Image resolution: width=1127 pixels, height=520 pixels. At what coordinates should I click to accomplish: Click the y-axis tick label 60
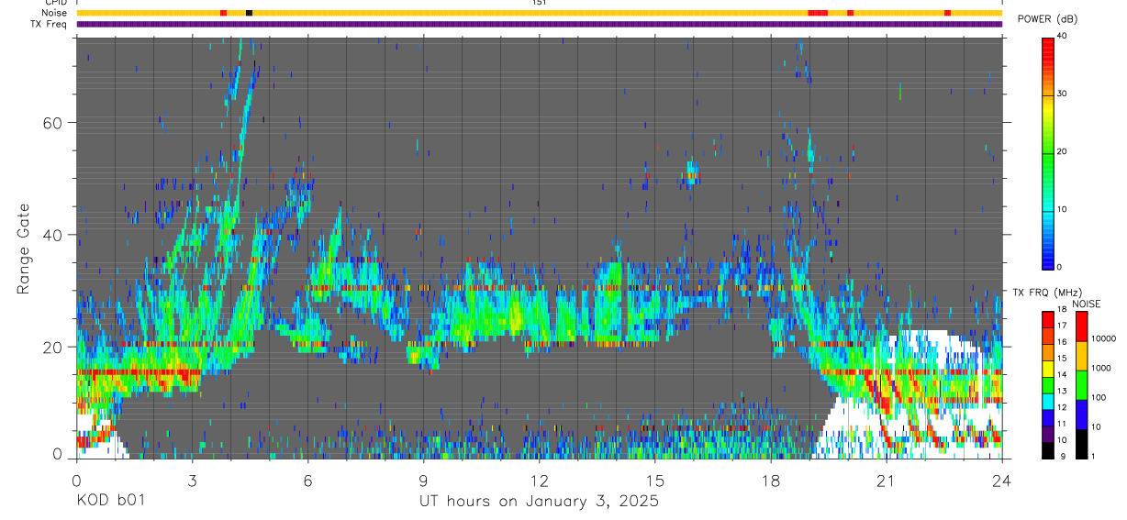pyautogui.click(x=53, y=123)
